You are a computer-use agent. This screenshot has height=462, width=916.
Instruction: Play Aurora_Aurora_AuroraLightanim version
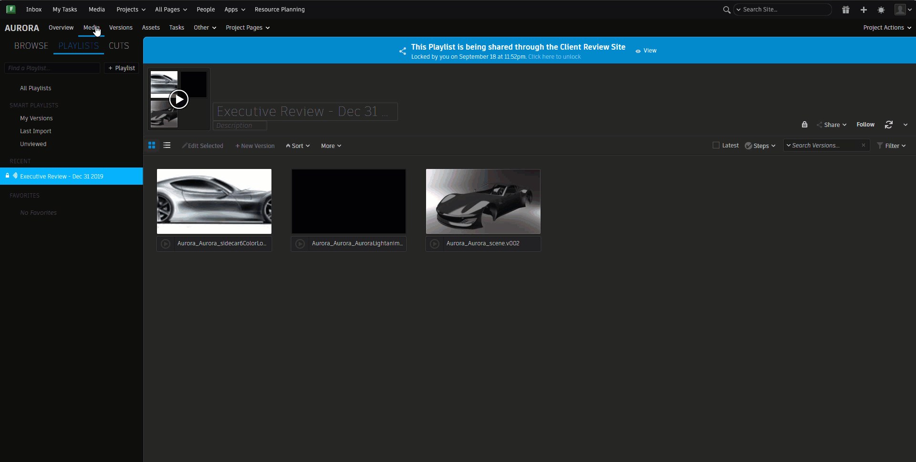click(300, 244)
